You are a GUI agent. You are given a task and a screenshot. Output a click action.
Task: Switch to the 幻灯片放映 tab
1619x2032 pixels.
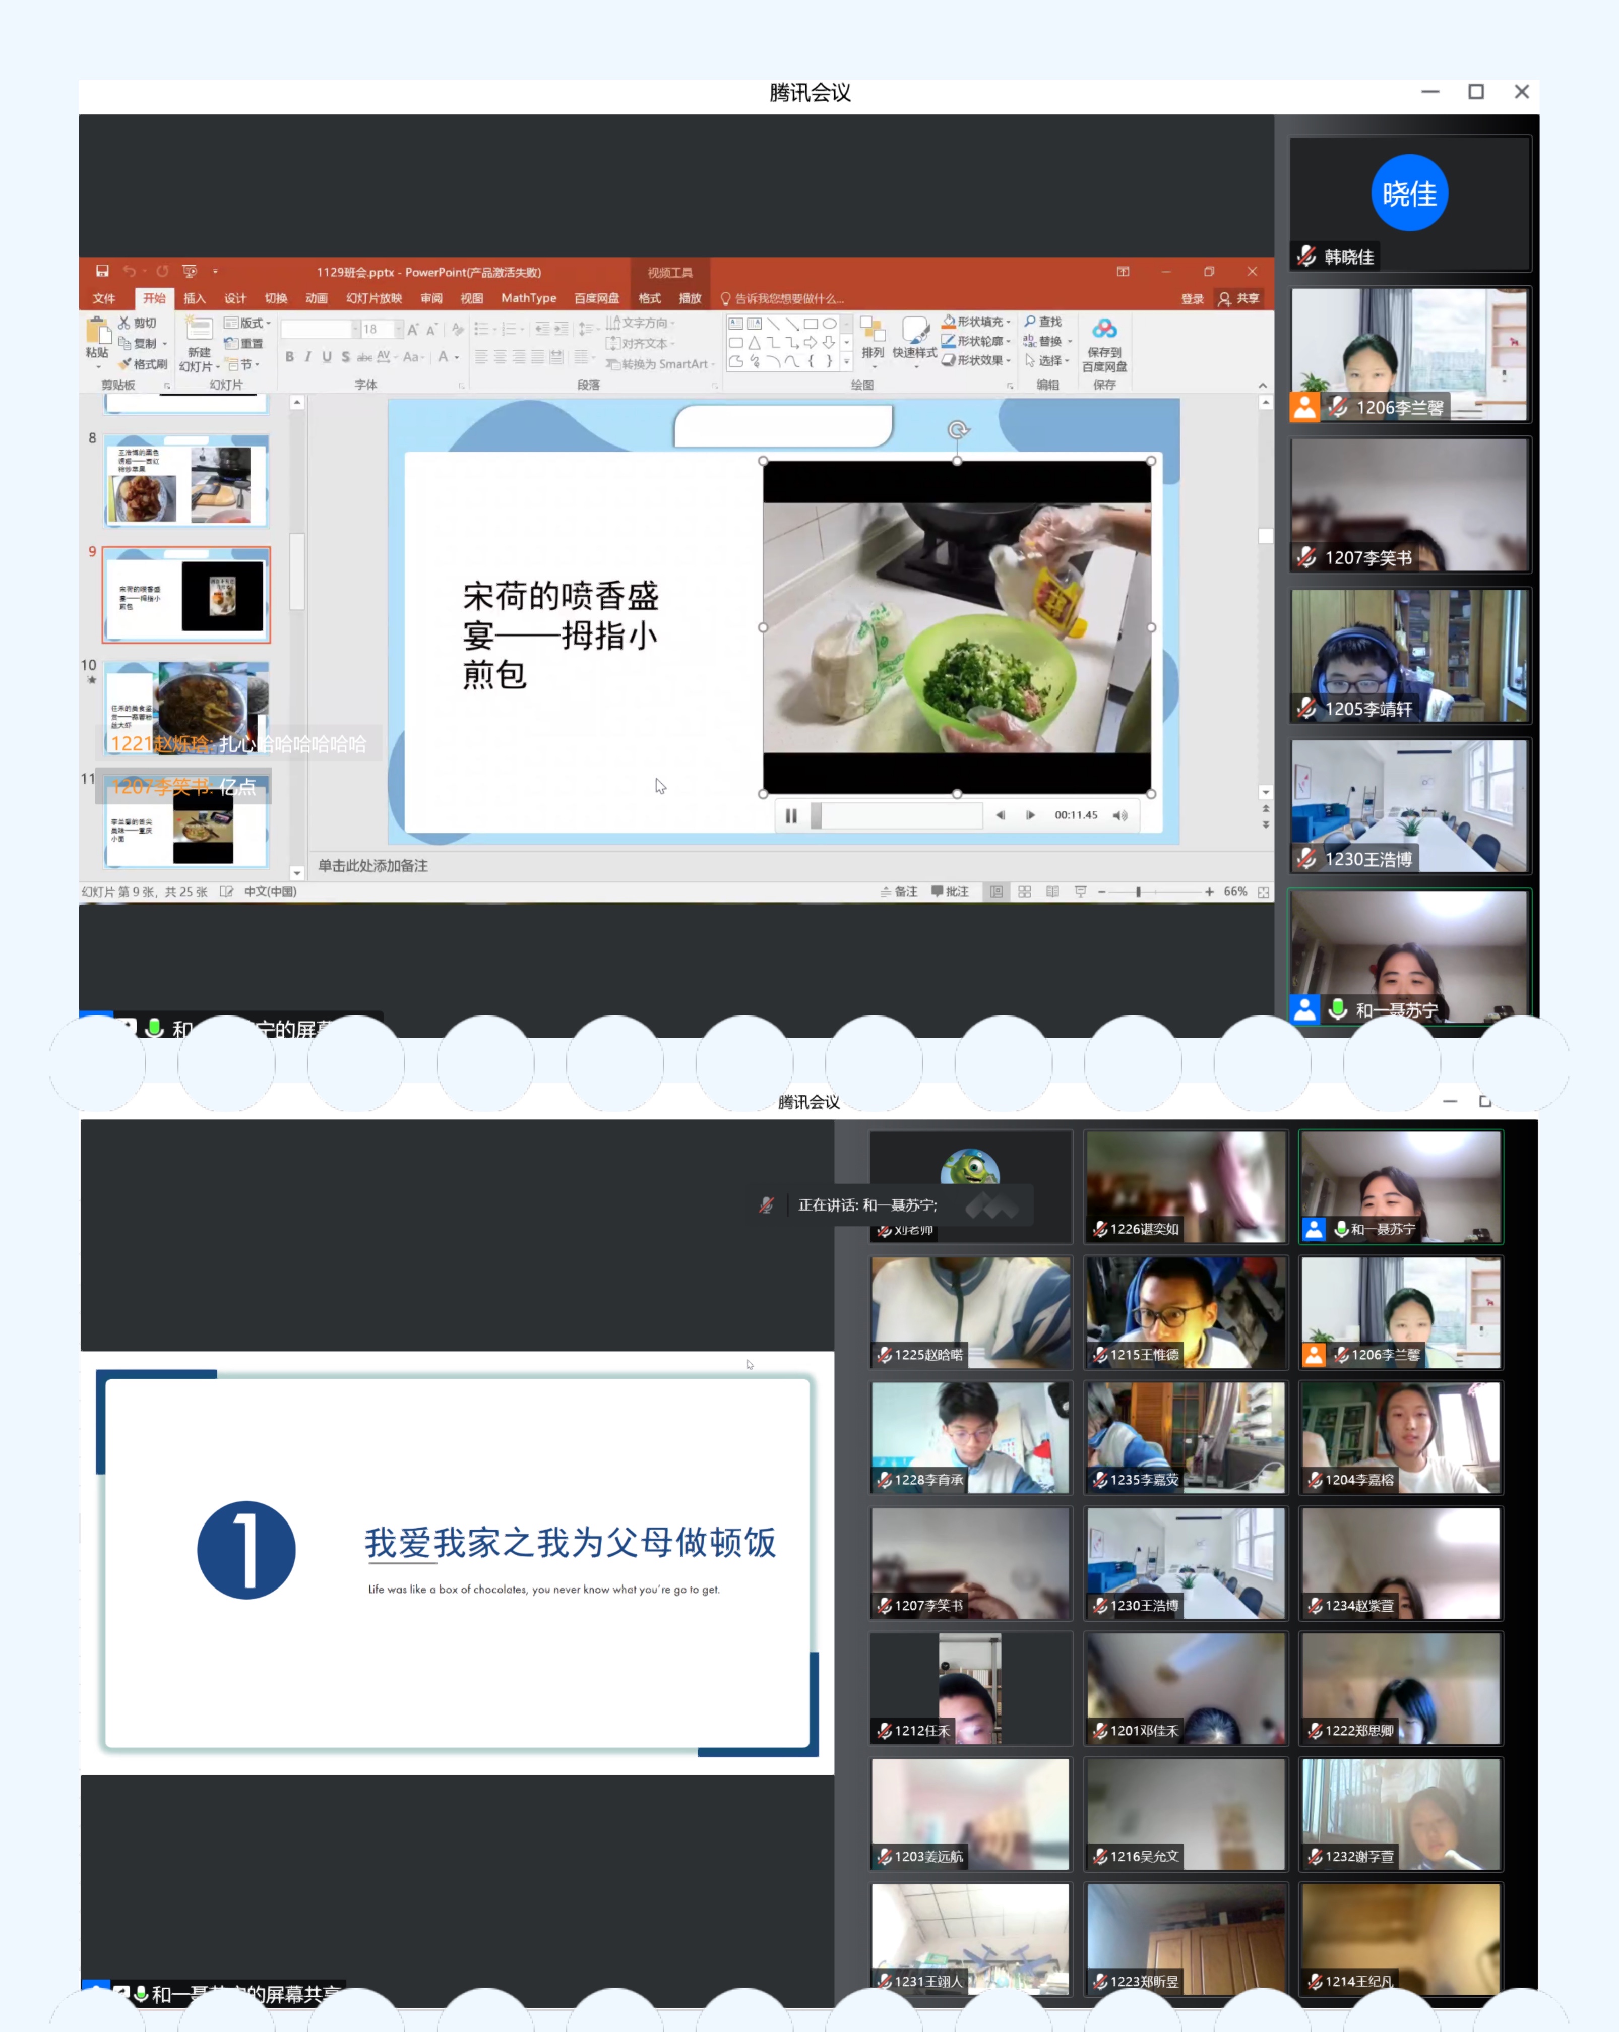click(373, 299)
